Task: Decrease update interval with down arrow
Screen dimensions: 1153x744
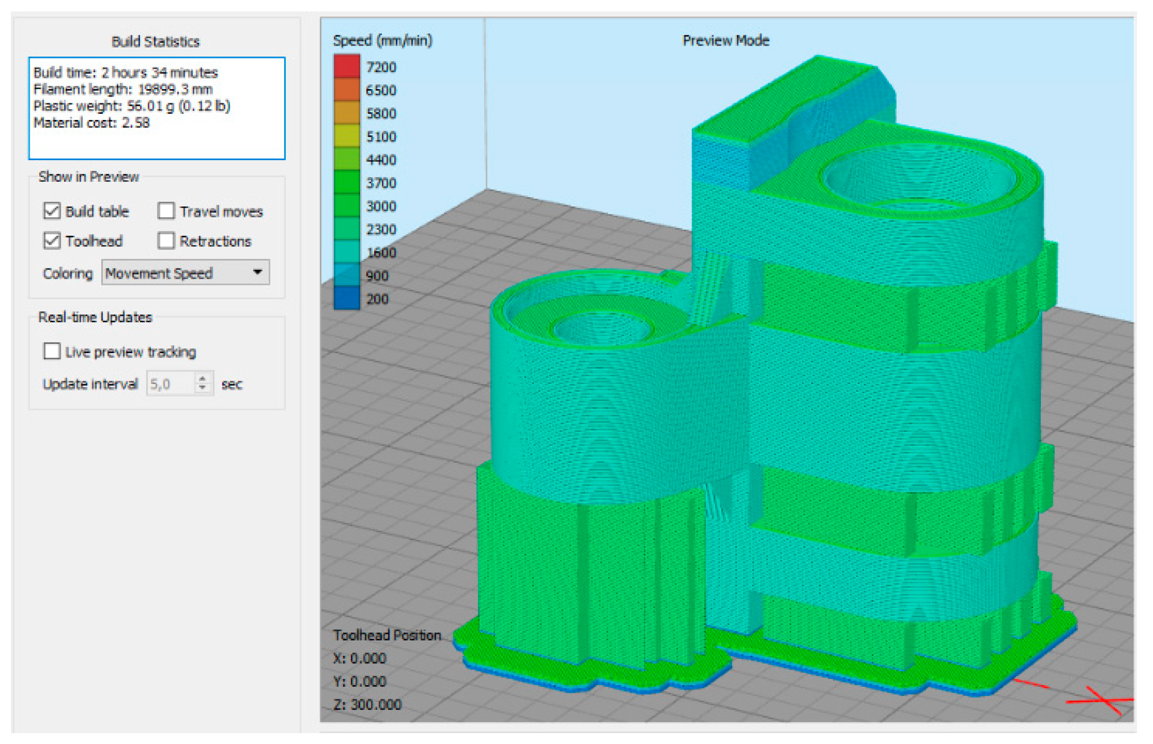Action: [x=202, y=388]
